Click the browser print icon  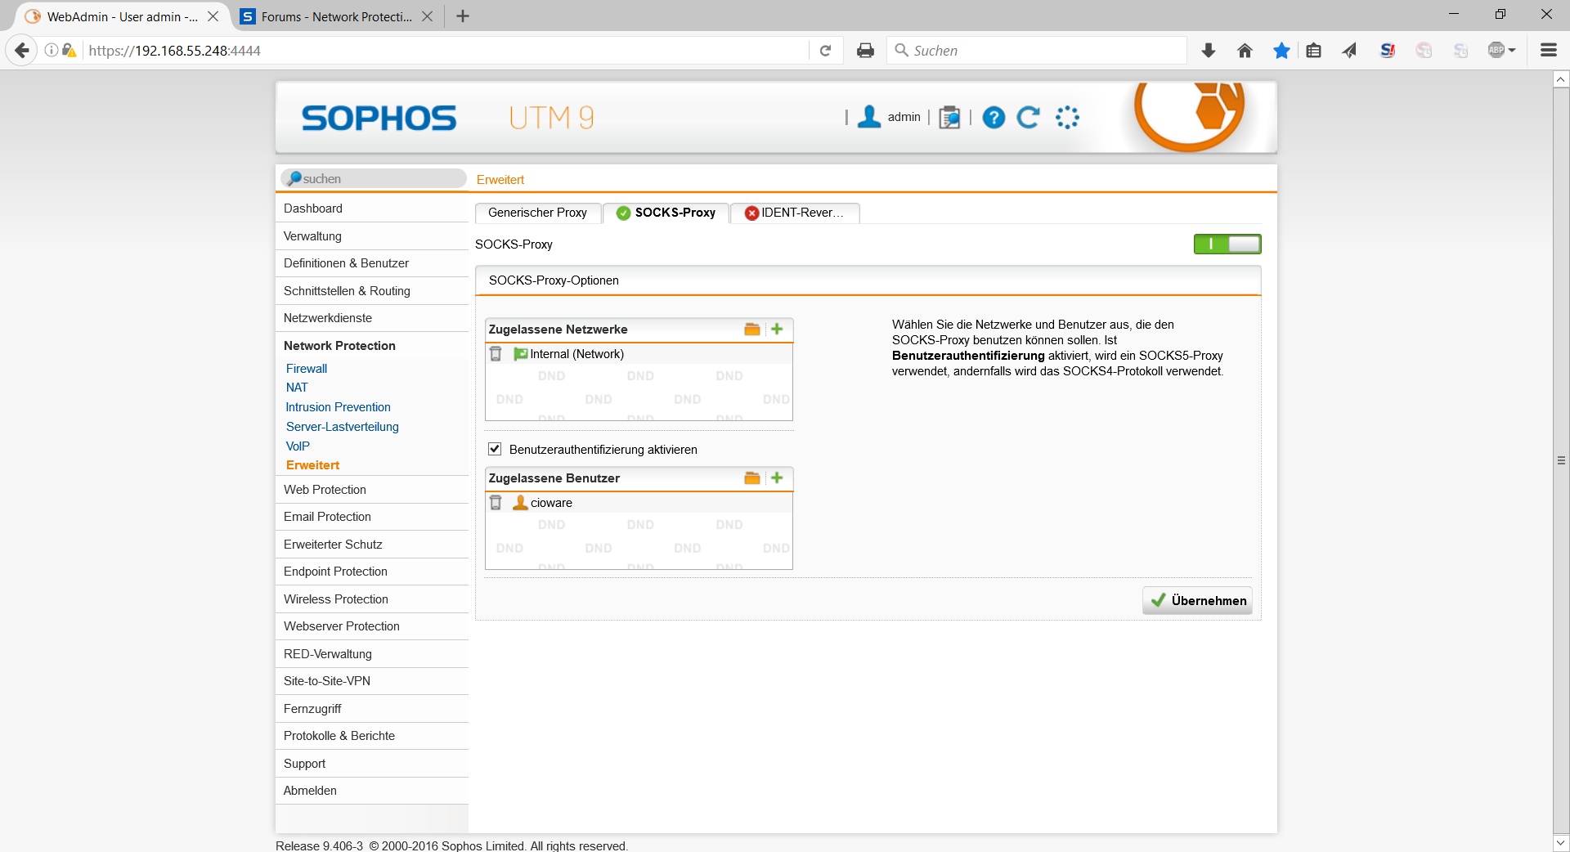coord(865,51)
